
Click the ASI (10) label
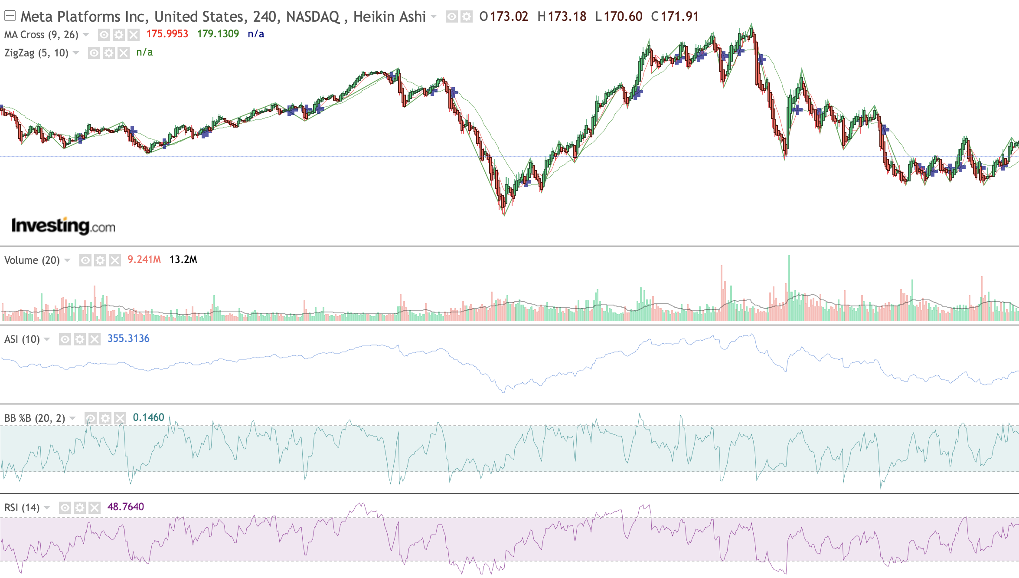pos(22,339)
